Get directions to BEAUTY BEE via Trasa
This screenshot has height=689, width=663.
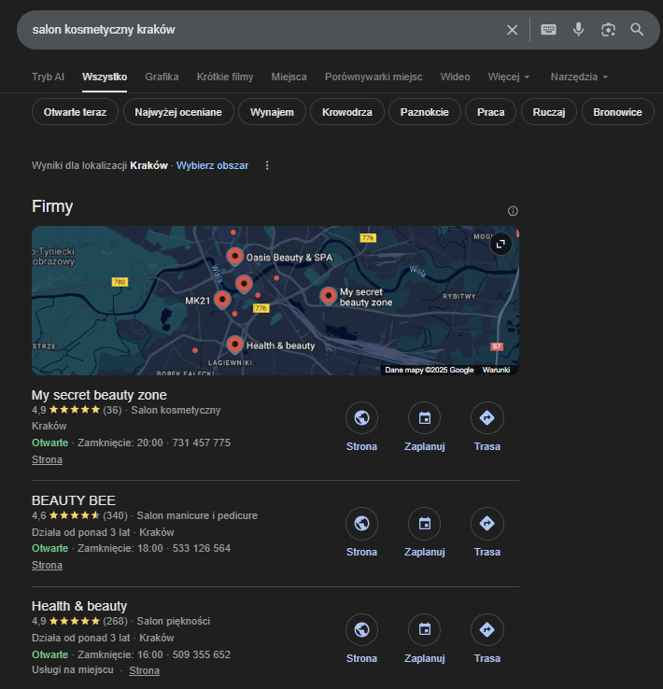[487, 524]
